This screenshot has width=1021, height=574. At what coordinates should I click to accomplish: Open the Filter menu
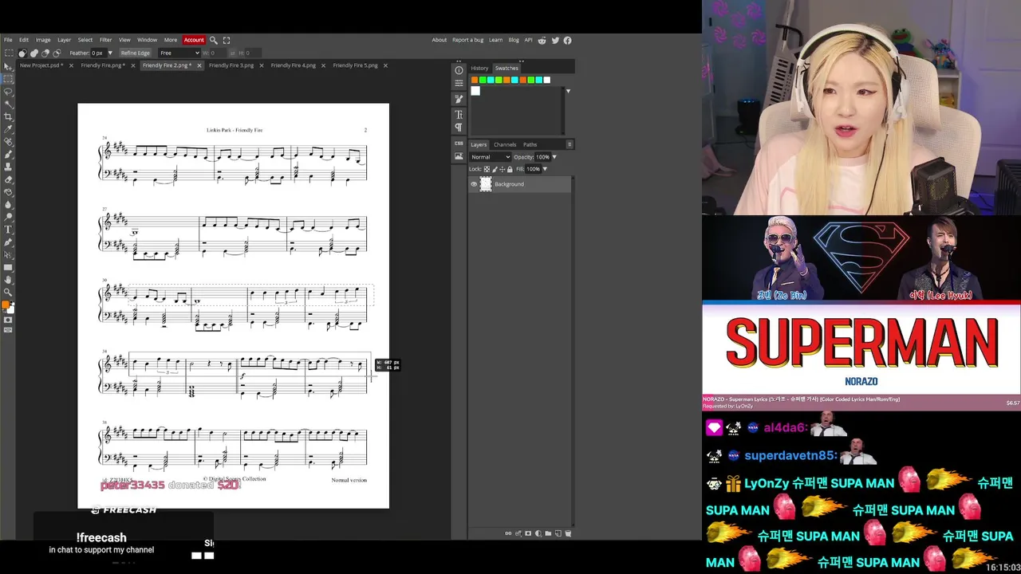[105, 40]
